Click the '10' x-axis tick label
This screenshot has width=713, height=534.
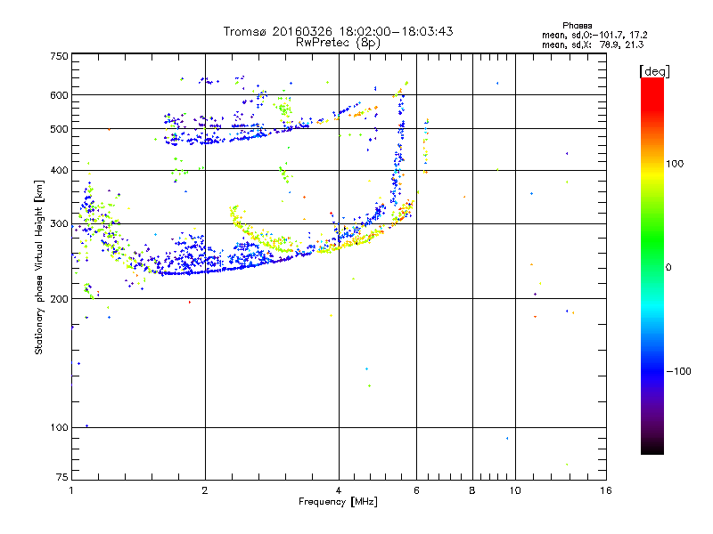click(x=515, y=490)
